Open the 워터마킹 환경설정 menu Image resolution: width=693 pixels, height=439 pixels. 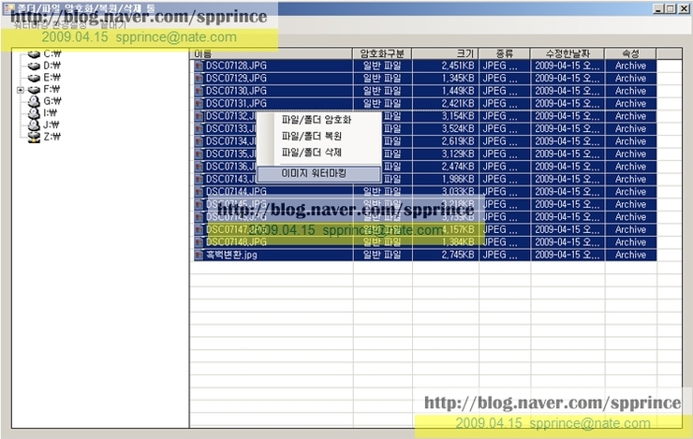50,25
